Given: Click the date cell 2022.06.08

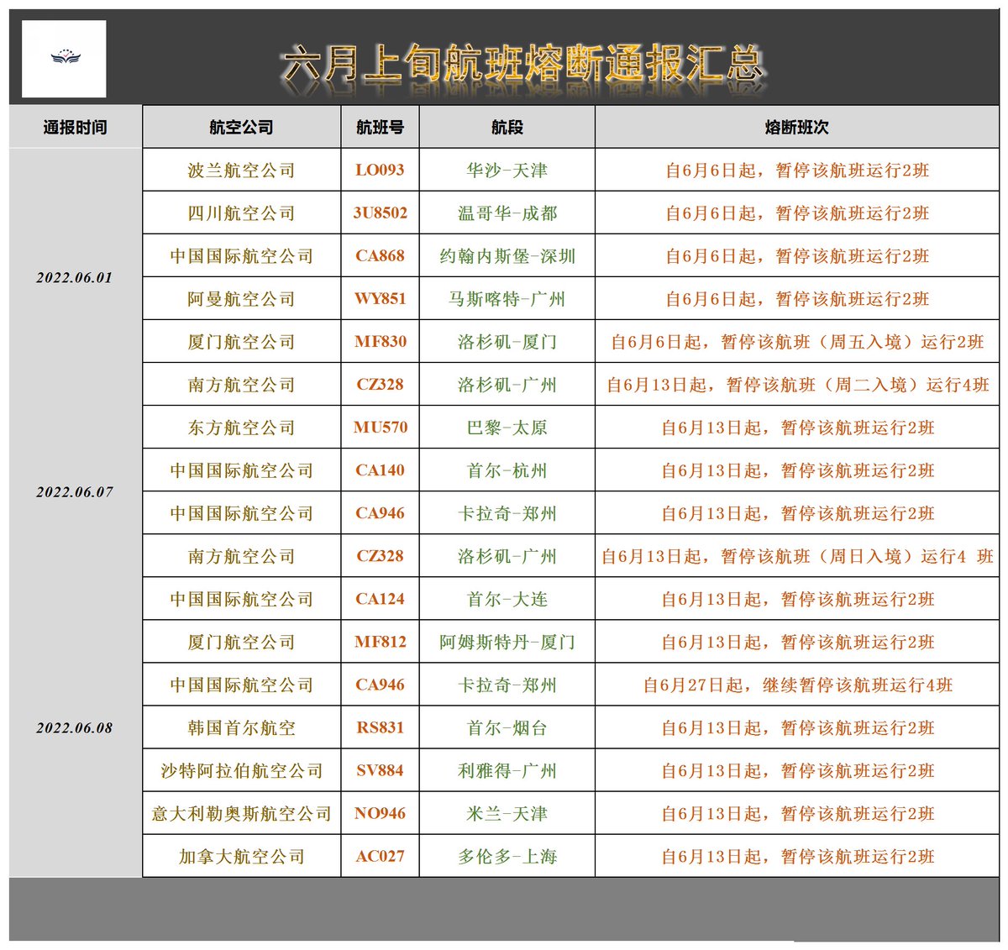Looking at the screenshot, I should pyautogui.click(x=74, y=728).
